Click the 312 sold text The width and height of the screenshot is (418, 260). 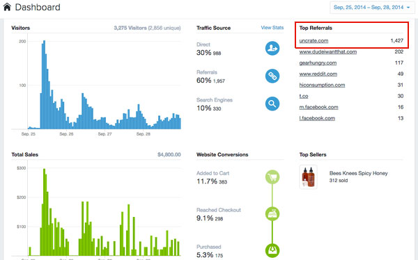coord(339,181)
